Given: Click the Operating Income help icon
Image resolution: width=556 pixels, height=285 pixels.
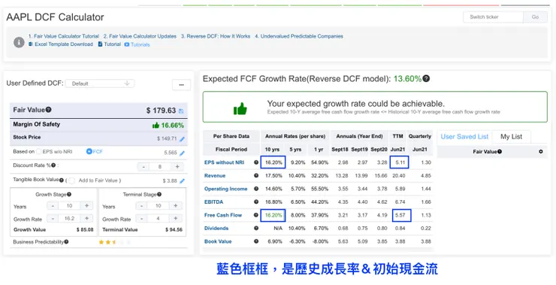Looking at the screenshot, I should [x=256, y=189].
